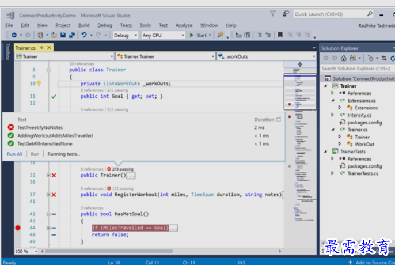Click the Search Solution Explorer field
The image size is (395, 265).
tap(358, 69)
